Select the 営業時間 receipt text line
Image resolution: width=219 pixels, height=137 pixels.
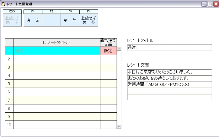click(169, 84)
